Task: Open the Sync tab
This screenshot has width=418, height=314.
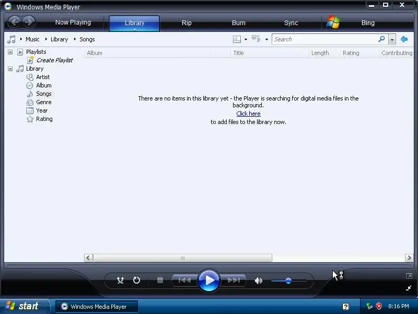Action: coord(291,23)
